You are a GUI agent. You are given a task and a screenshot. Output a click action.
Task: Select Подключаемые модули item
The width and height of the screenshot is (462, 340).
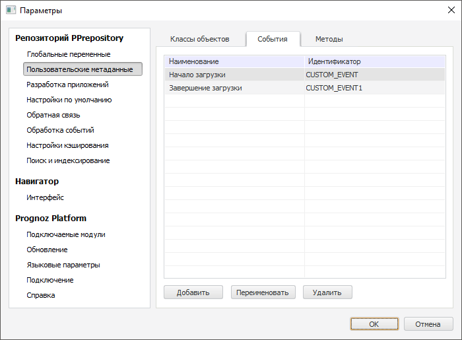click(66, 234)
